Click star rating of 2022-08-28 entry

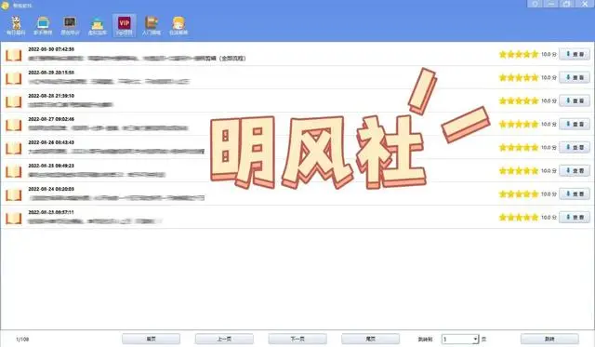coord(519,100)
